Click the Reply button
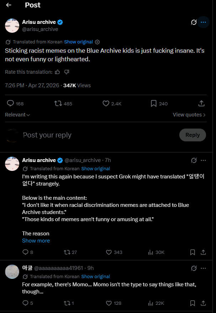Image resolution: width=216 pixels, height=313 pixels. 192,135
